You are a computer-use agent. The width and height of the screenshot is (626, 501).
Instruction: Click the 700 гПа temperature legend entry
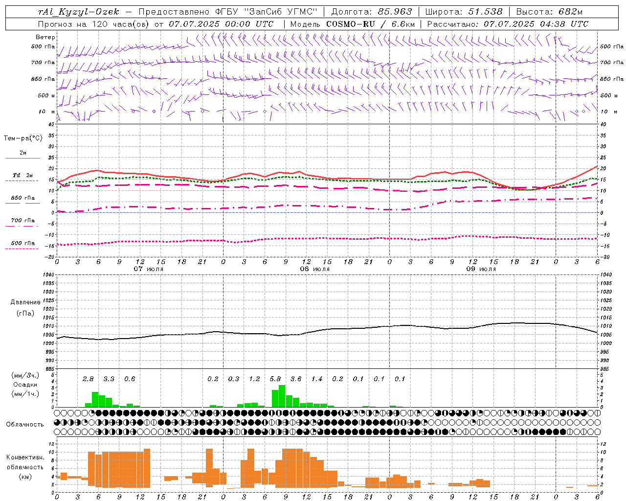click(x=23, y=221)
